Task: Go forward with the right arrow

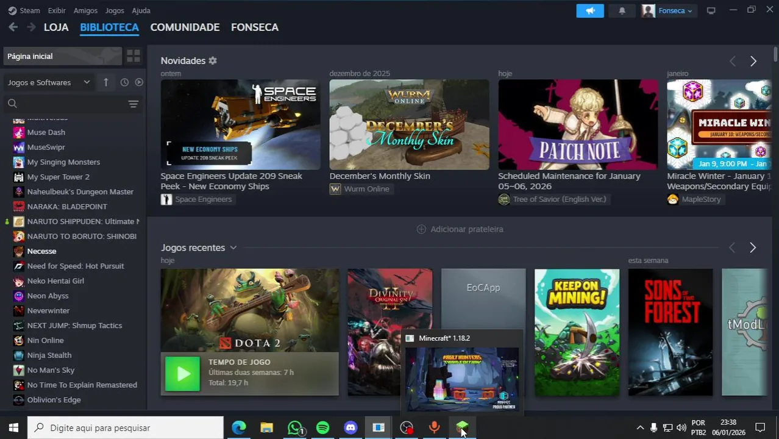Action: coord(31,27)
